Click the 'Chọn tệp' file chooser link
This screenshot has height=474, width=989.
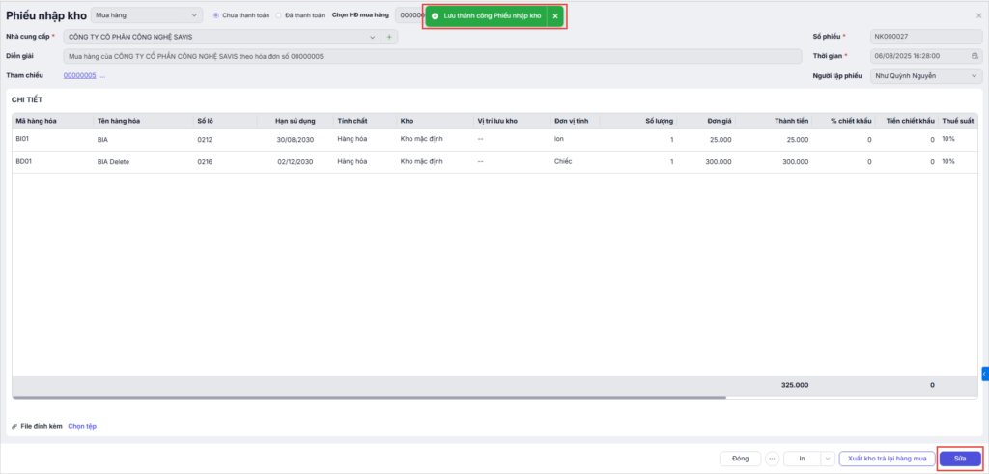[82, 426]
